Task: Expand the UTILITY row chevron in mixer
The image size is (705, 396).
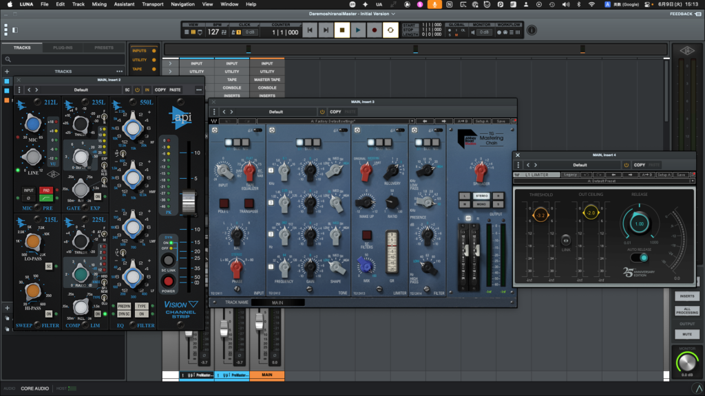Action: click(170, 71)
